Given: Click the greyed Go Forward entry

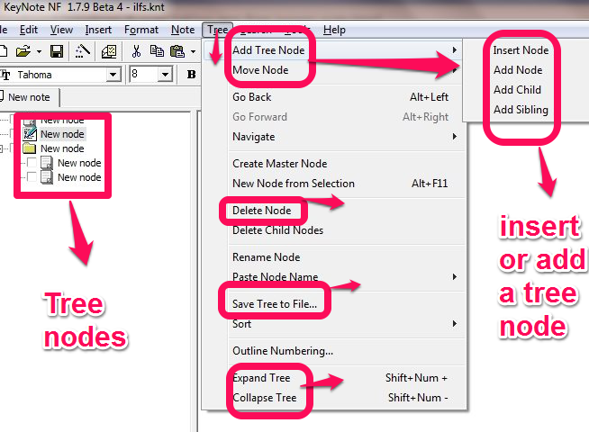Looking at the screenshot, I should 334,117.
